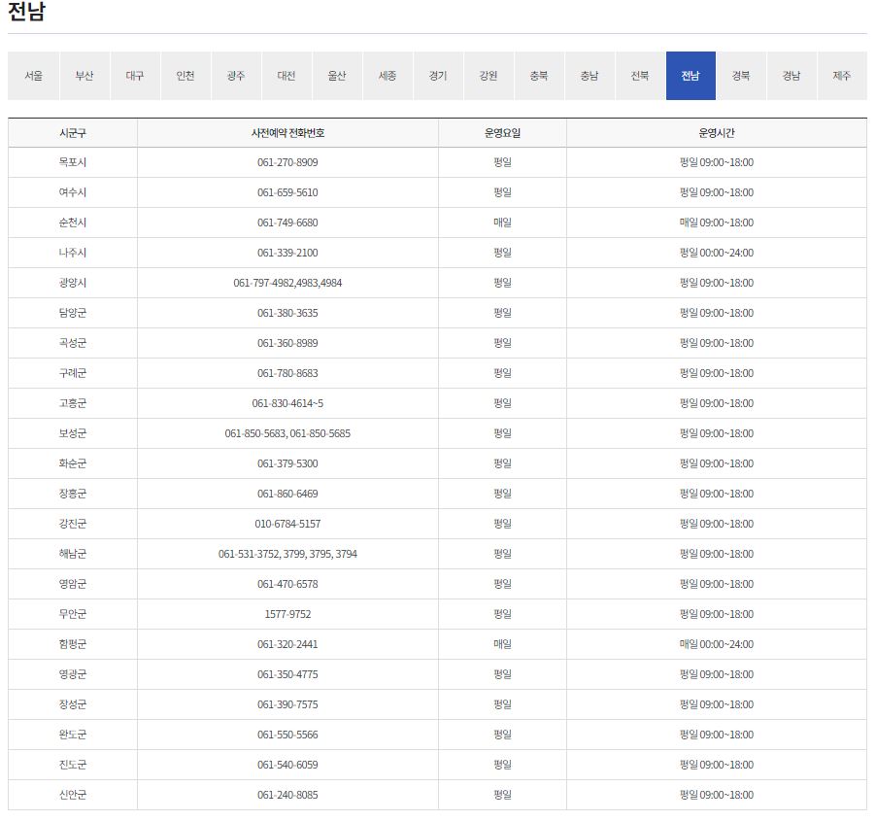
Task: Click phone number 061-550-5566 for 완도군
Action: (287, 736)
